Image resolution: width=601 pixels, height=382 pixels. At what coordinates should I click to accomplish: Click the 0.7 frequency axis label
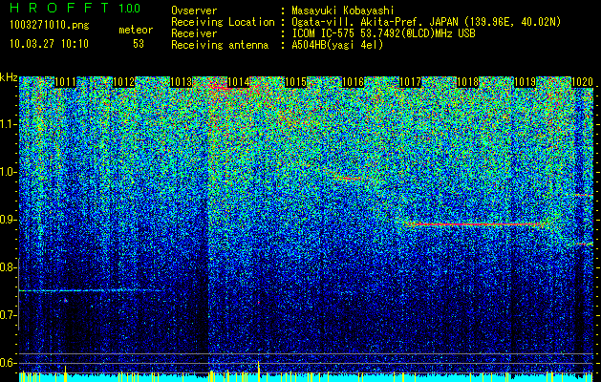tap(8, 315)
